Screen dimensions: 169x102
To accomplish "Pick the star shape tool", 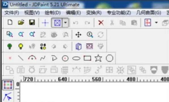I will (x=98, y=58).
